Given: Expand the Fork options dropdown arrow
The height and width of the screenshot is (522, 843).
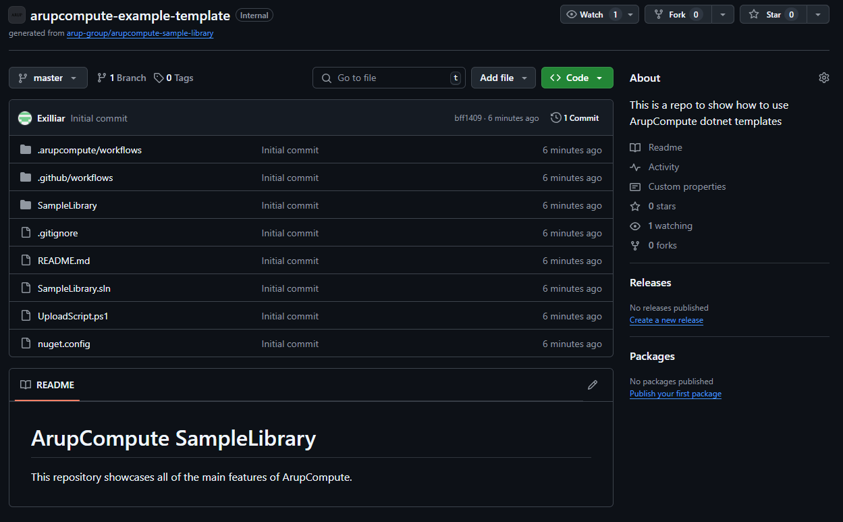Looking at the screenshot, I should click(x=723, y=14).
